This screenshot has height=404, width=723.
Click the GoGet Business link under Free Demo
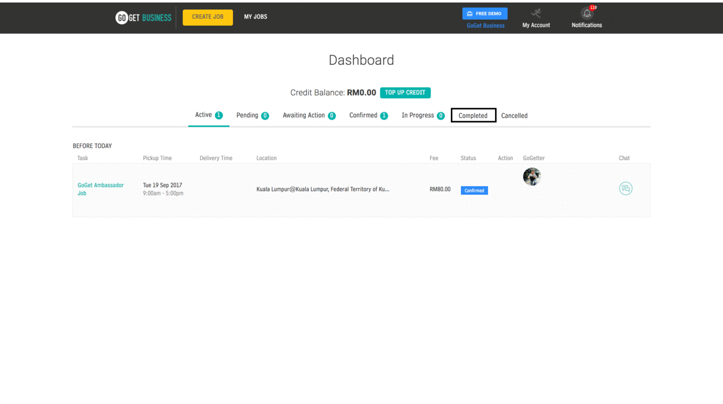click(x=486, y=26)
